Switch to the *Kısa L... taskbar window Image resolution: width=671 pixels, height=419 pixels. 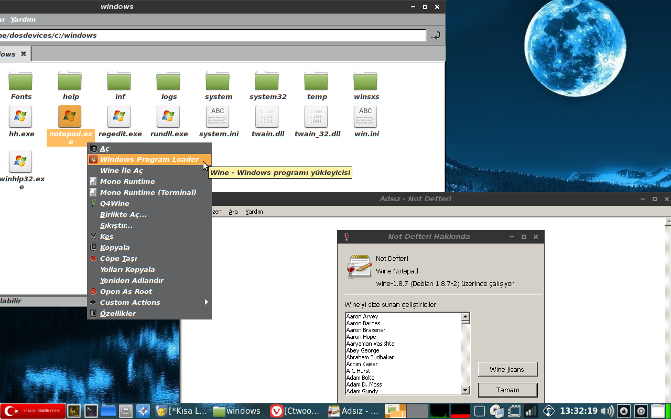coord(182,411)
